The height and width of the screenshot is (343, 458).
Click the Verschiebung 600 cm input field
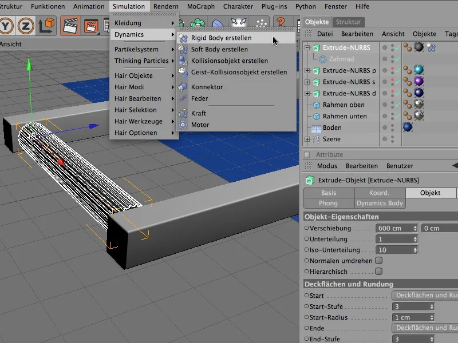393,228
